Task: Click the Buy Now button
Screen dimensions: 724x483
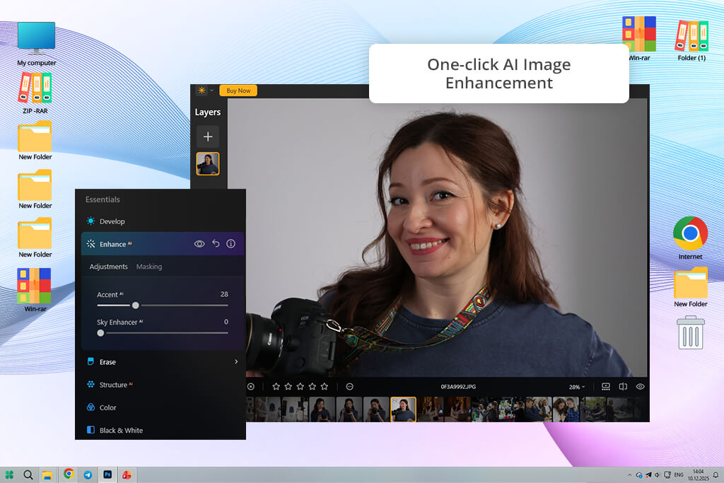Action: (238, 91)
